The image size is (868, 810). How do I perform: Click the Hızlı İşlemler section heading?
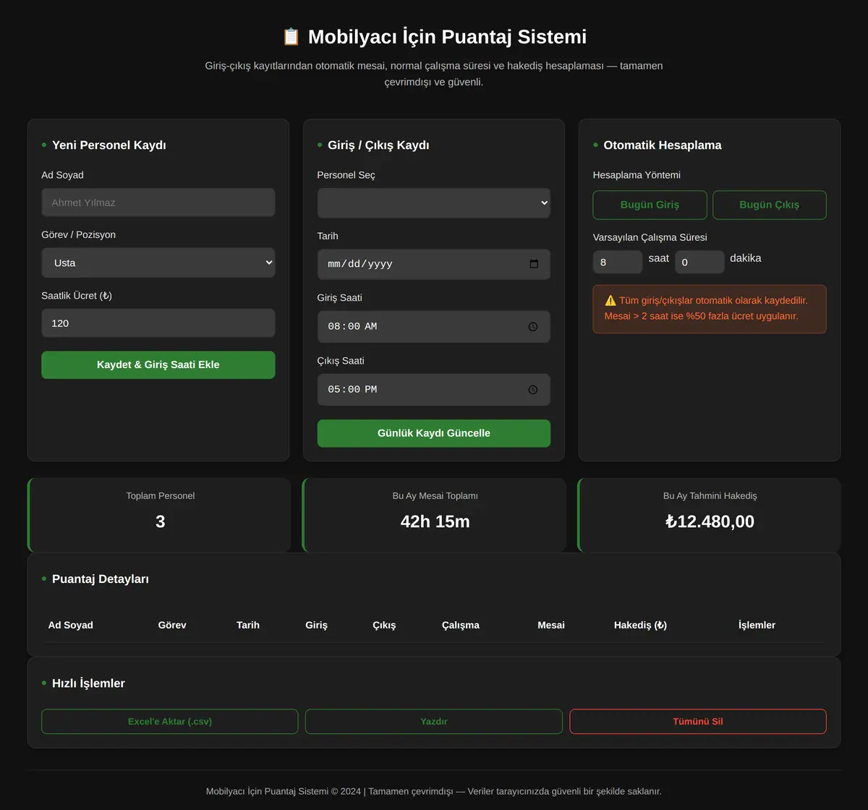click(x=88, y=683)
